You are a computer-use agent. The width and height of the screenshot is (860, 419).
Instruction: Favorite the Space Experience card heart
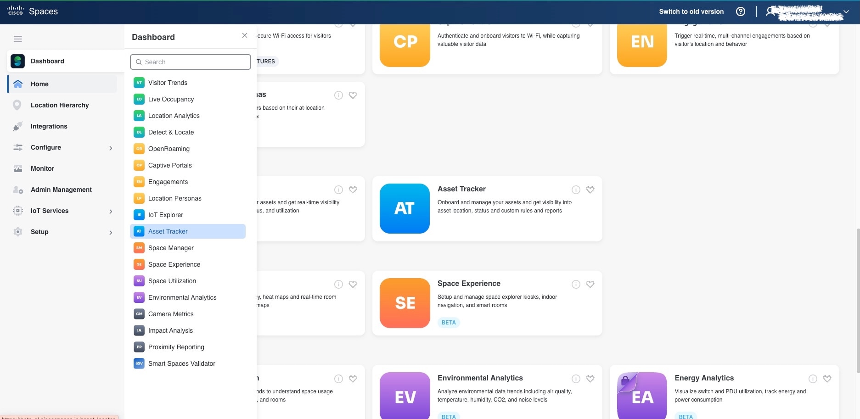(590, 284)
